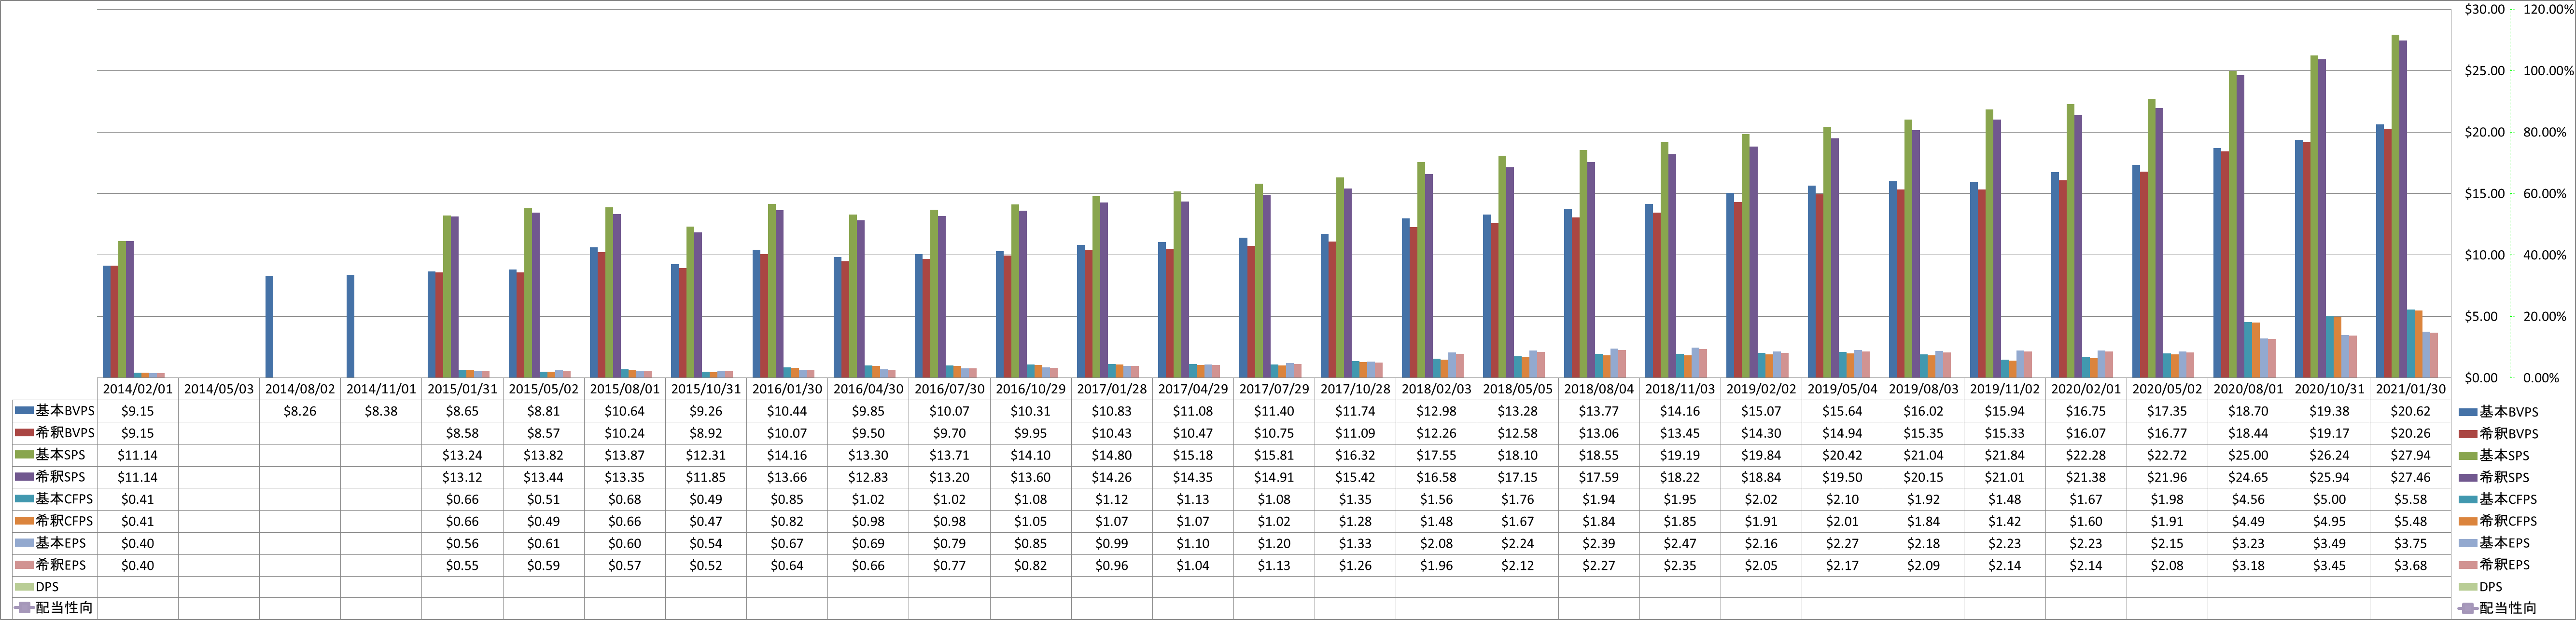
Task: Select the 希釈SPS label in the right legend
Action: coord(2504,477)
